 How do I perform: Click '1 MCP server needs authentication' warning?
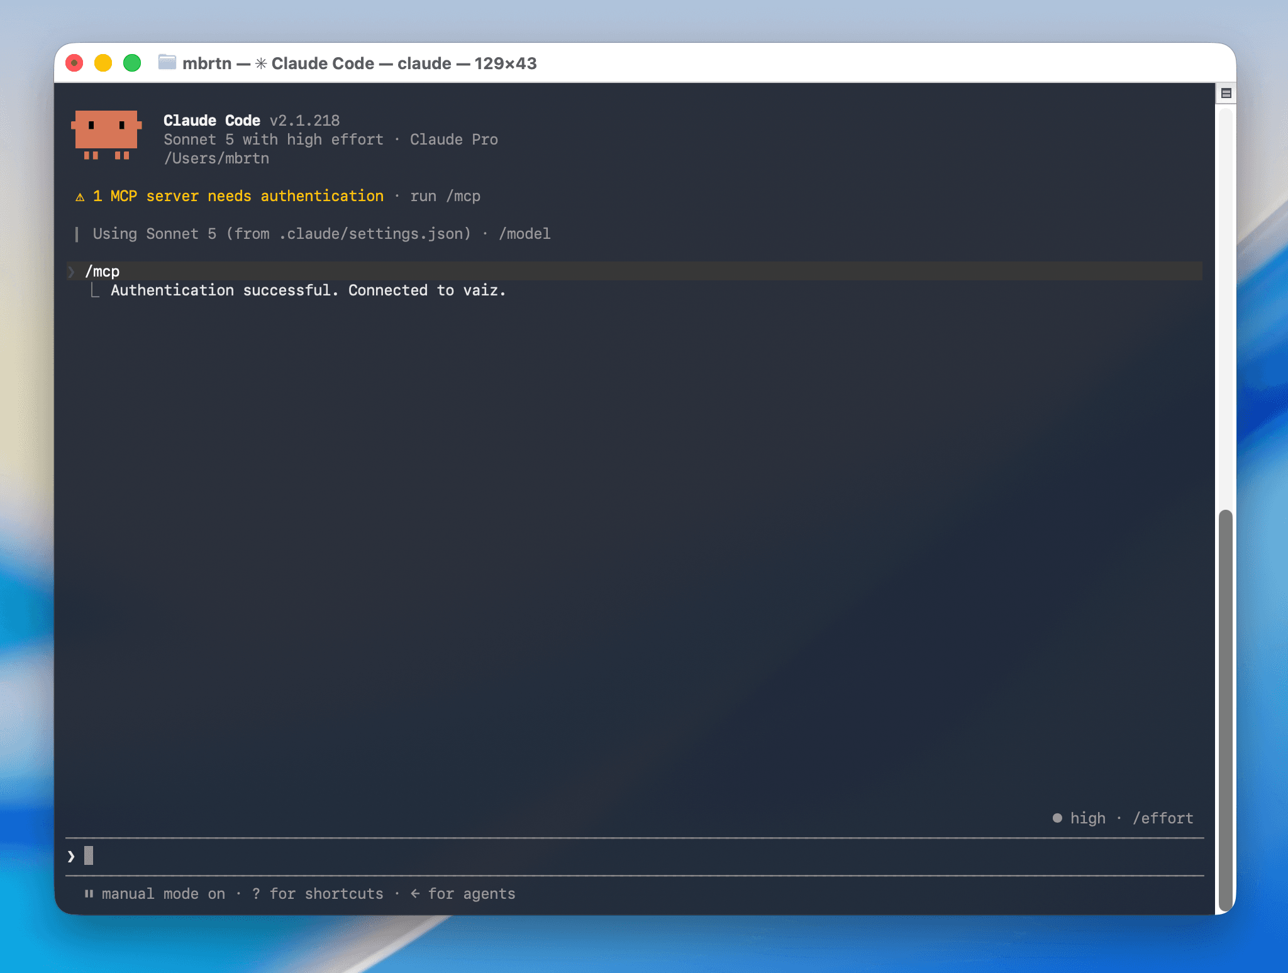tap(238, 196)
